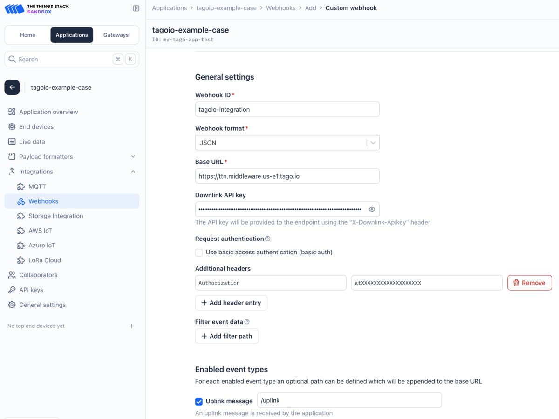The height and width of the screenshot is (419, 559).
Task: Click the Storage Integration puzzle icon
Action: (21, 216)
